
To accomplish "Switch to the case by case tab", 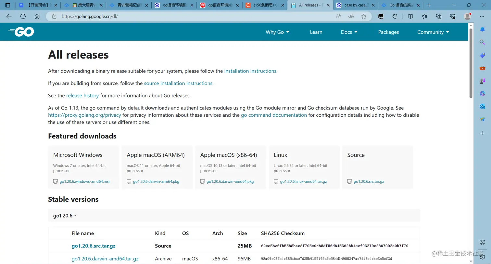I will (355, 5).
